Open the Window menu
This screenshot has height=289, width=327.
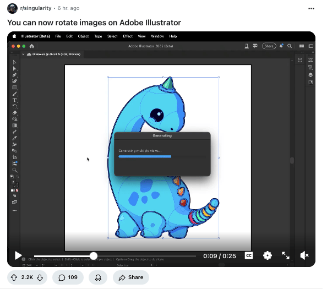tap(157, 36)
